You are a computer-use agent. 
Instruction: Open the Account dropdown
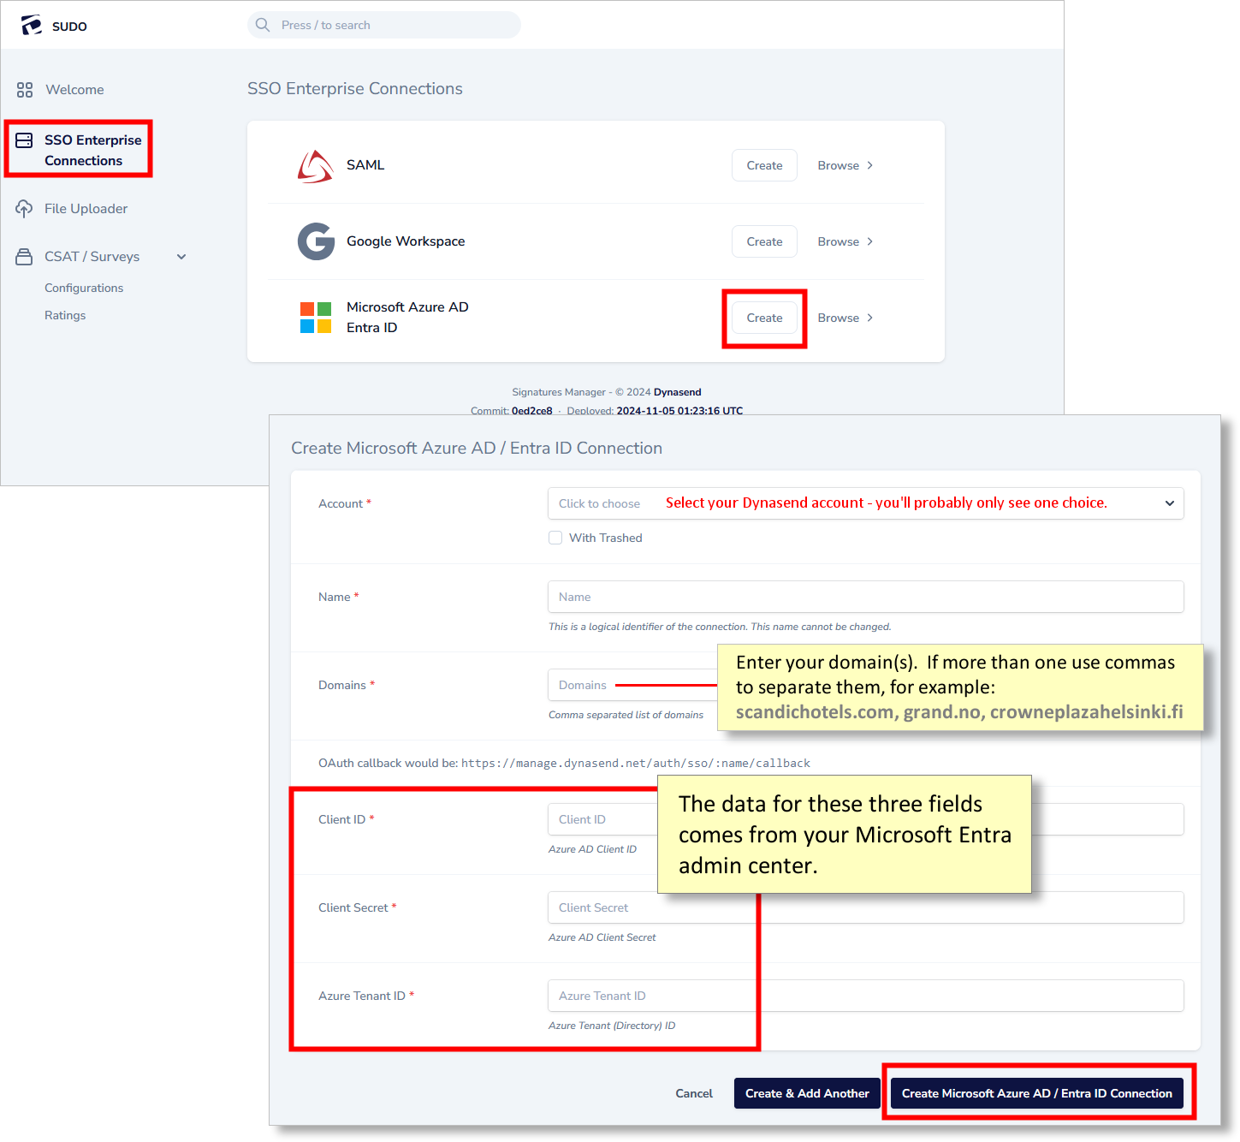(x=865, y=503)
